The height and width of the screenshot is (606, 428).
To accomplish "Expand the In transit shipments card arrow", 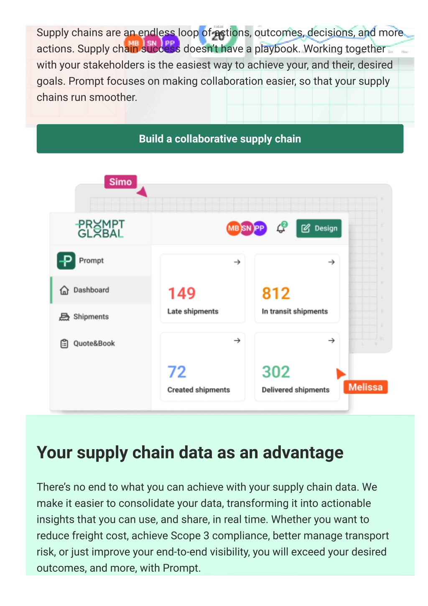I will point(331,262).
